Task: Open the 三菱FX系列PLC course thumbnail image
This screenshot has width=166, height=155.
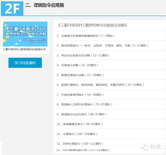Action: pos(25,34)
